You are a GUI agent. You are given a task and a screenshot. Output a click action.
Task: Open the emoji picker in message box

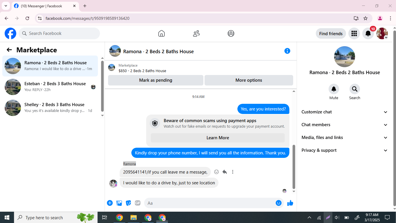click(x=279, y=203)
